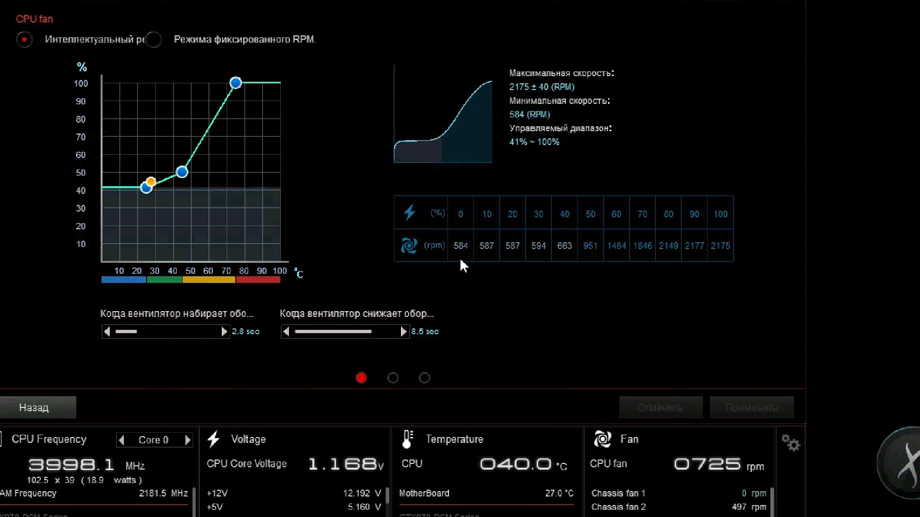
Task: Select the fixed RPM mode radio button
Action: (x=154, y=39)
